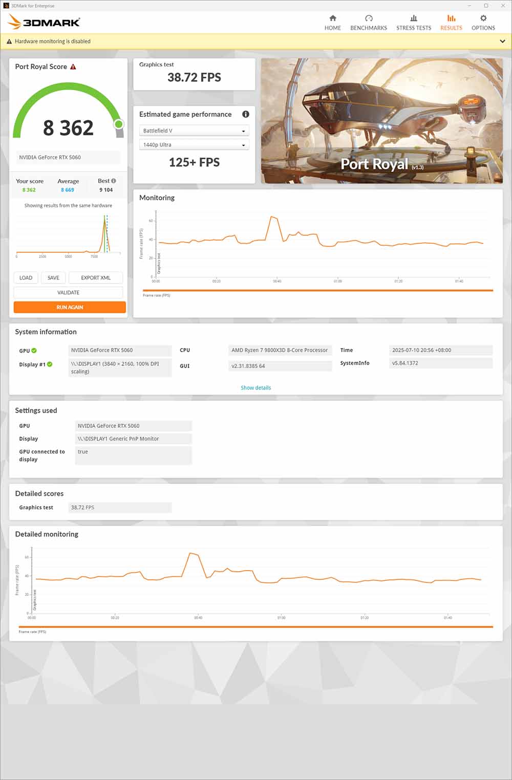Click the Port Royal benchmark image
The image size is (512, 780).
coord(381,121)
